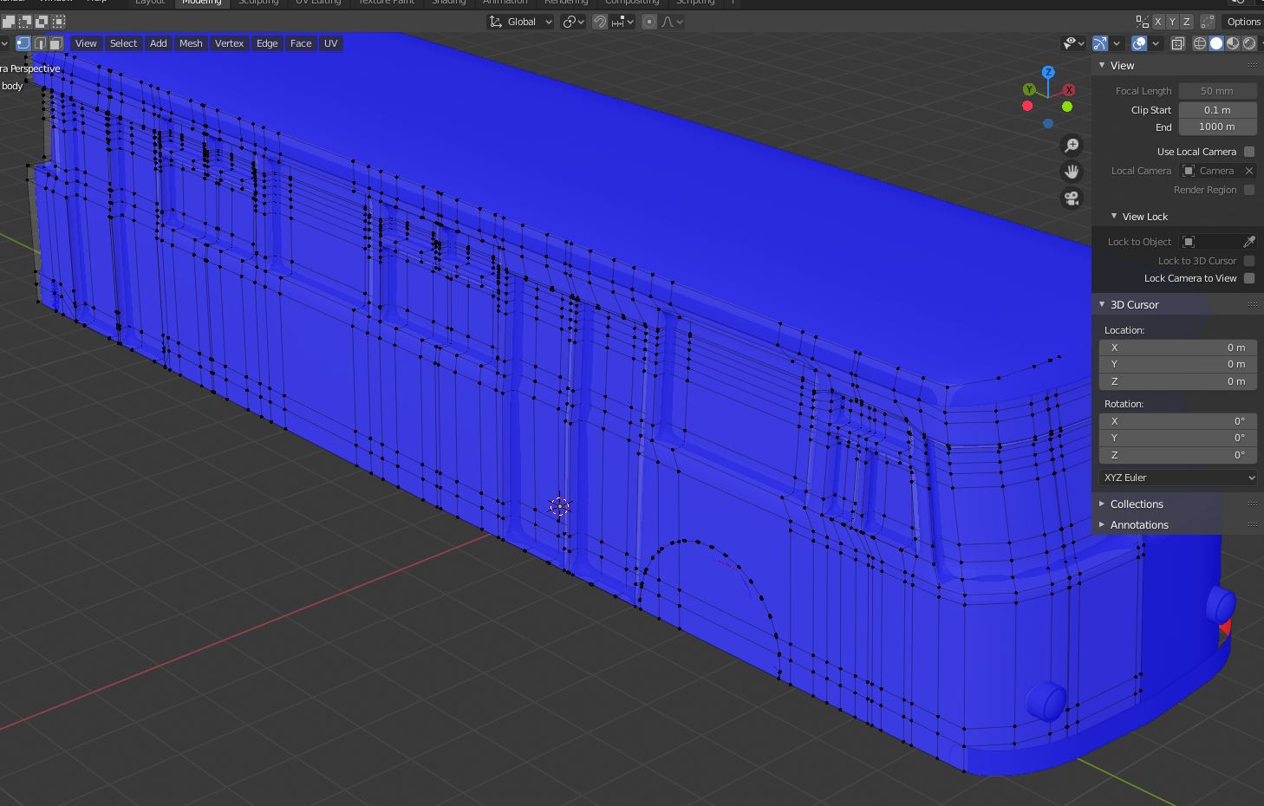1264x806 pixels.
Task: Toggle snapping magnet icon
Action: tap(599, 22)
